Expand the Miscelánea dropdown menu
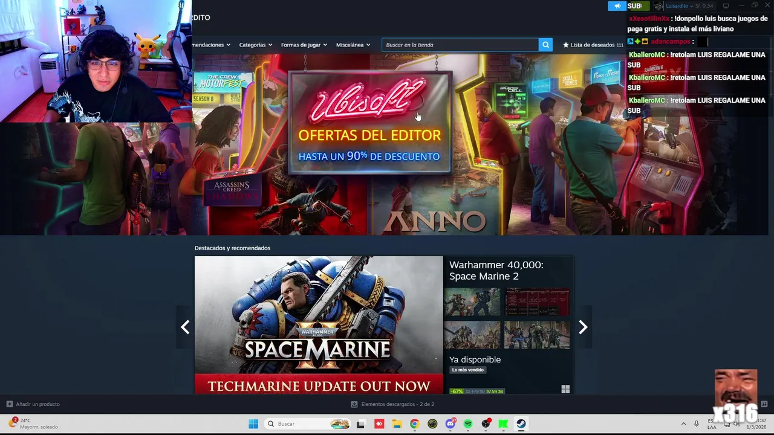774x435 pixels. (x=353, y=45)
